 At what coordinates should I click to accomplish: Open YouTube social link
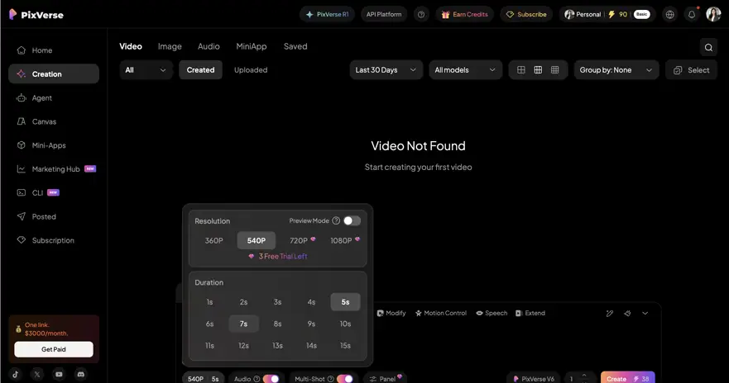click(59, 374)
